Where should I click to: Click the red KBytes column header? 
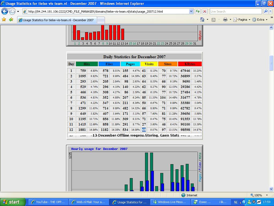[x=190, y=64]
